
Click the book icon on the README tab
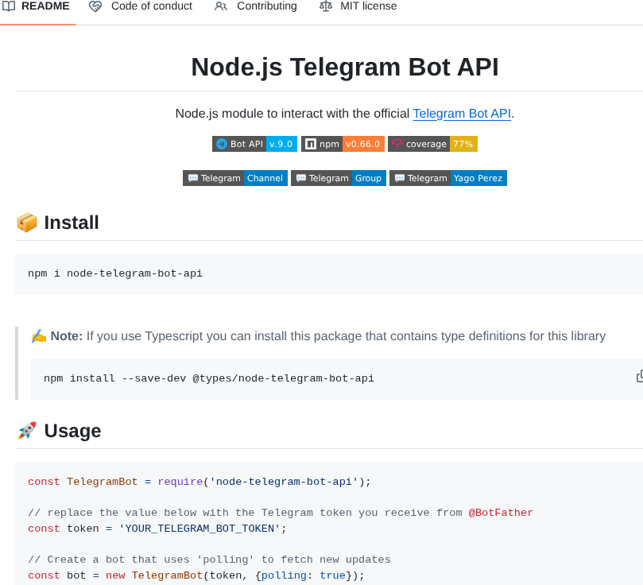(9, 6)
